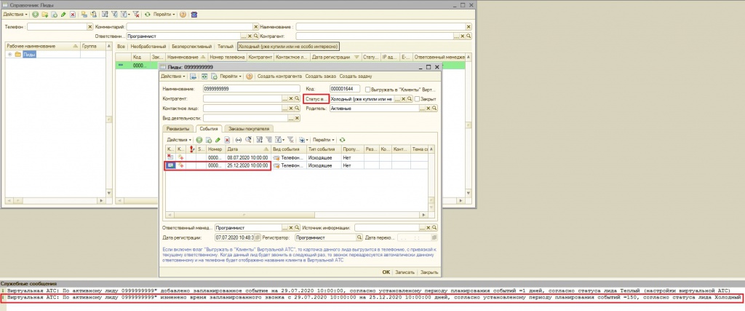Mark selected event for deletion
This screenshot has height=311, width=745.
pos(227,140)
